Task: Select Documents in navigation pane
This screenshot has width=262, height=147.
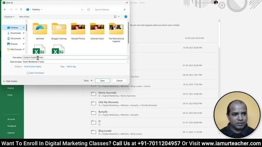Action: pyautogui.click(x=16, y=38)
